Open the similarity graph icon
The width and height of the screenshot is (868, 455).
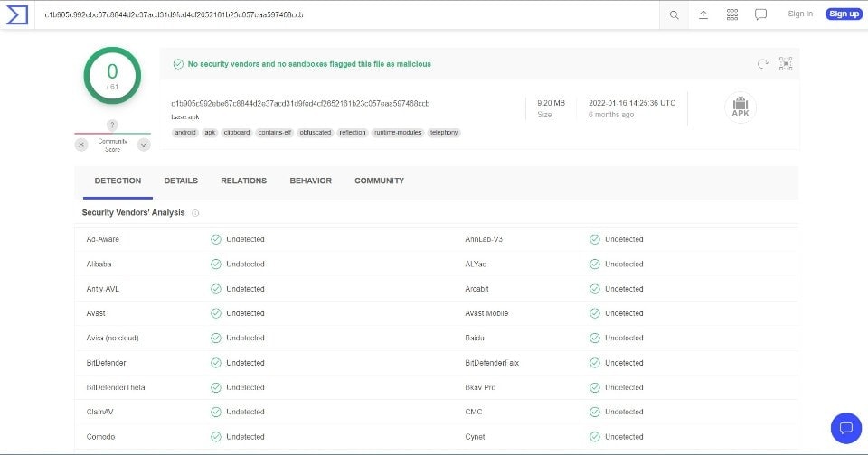click(786, 63)
